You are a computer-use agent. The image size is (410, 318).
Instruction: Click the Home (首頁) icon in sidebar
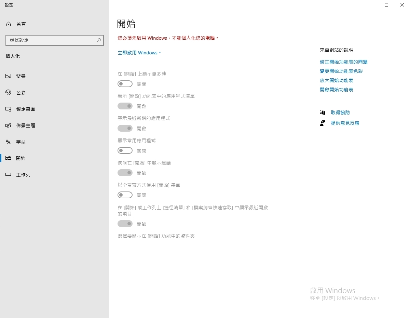click(9, 24)
